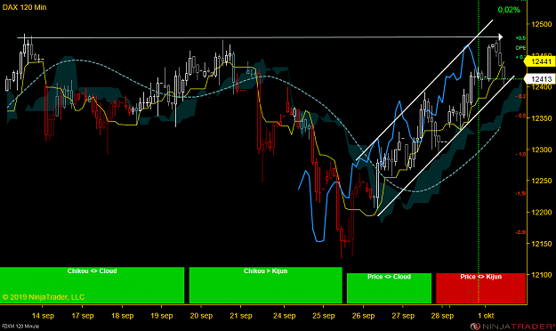The image size is (556, 331).
Task: Click the 28 sep date label
Action: point(442,316)
